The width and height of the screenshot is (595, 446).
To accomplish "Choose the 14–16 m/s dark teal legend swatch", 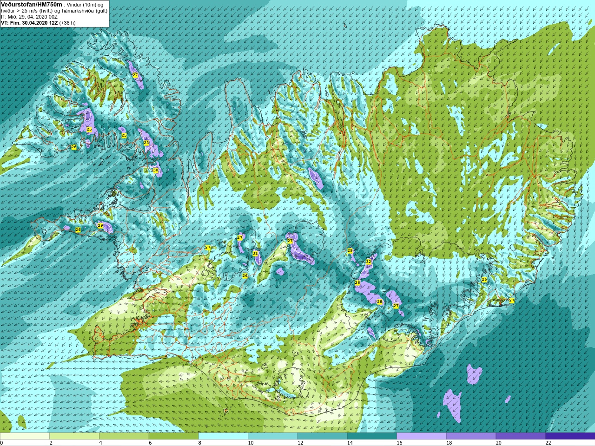I will pyautogui.click(x=372, y=436).
